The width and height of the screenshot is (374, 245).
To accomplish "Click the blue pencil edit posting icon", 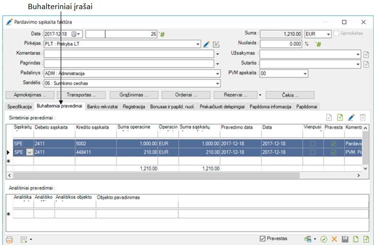I will pos(351,117).
